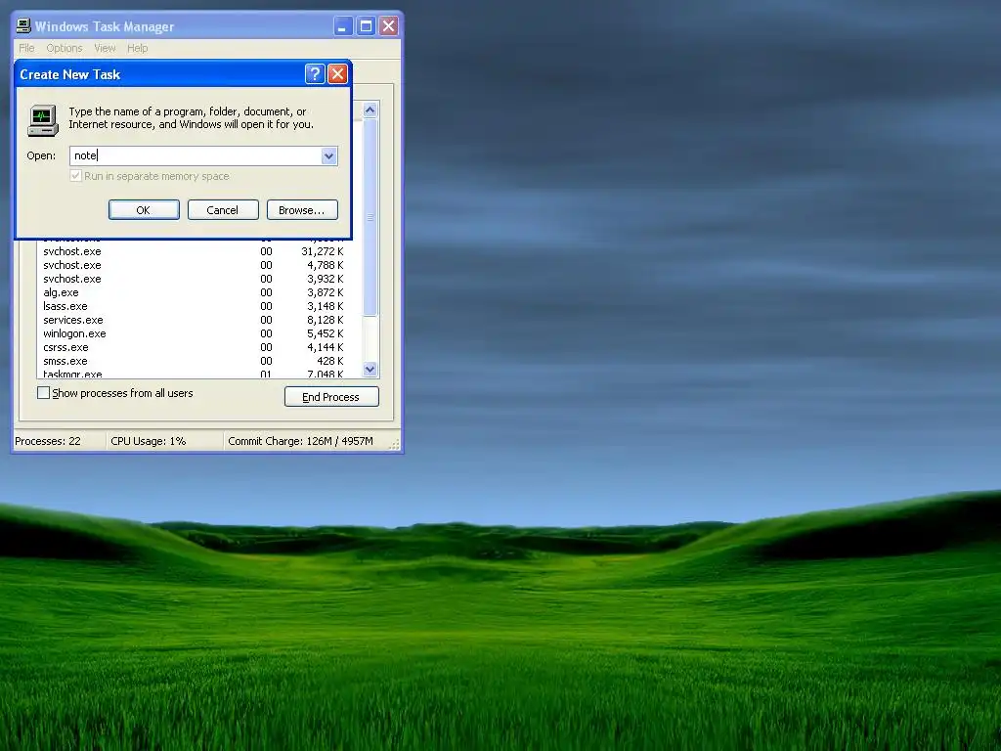Enable Show processes from all users
Viewport: 1001px width, 751px height.
[x=43, y=393]
